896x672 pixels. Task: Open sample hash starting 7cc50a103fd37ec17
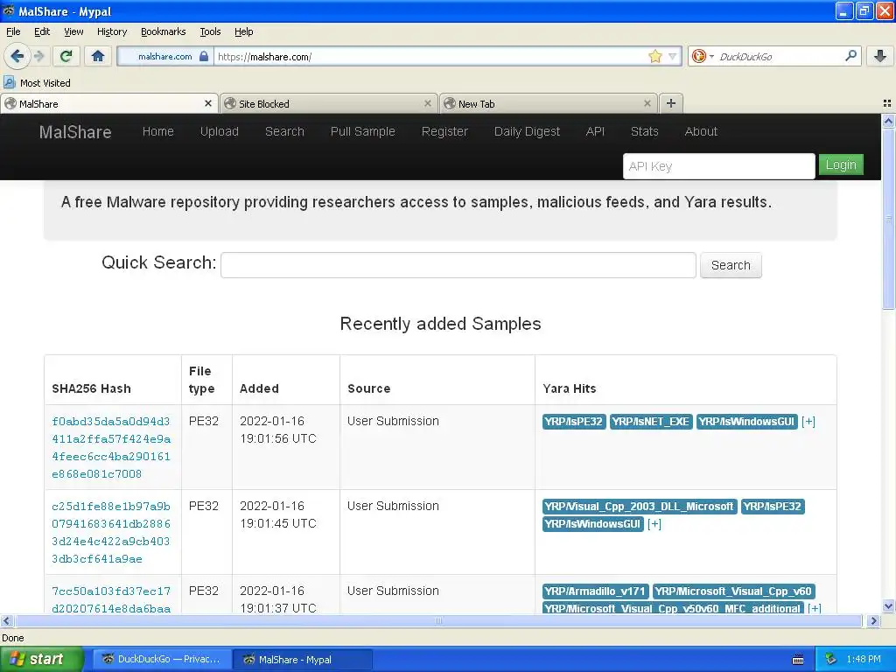pyautogui.click(x=111, y=599)
